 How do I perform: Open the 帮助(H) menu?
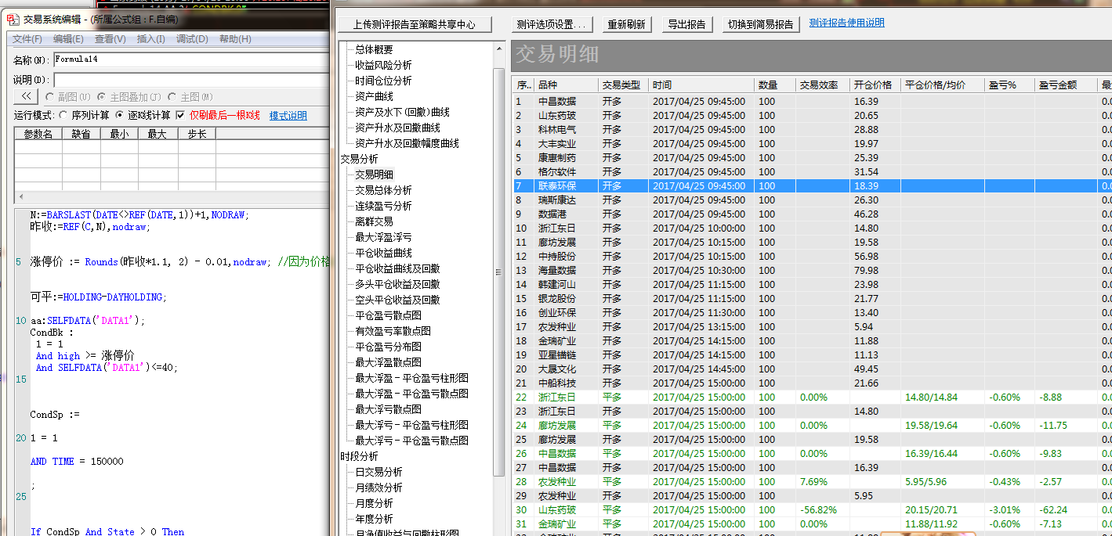pyautogui.click(x=235, y=39)
